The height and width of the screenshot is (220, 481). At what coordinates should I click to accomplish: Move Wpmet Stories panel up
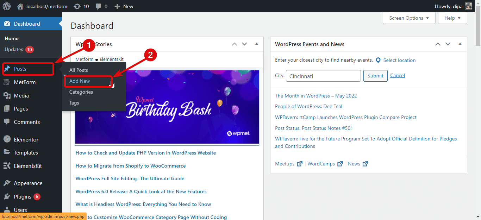[235, 44]
